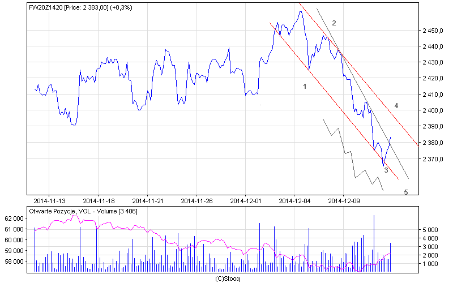The width and height of the screenshot is (453, 283).
Task: Click the 2014-11-18 date label
Action: (99, 201)
